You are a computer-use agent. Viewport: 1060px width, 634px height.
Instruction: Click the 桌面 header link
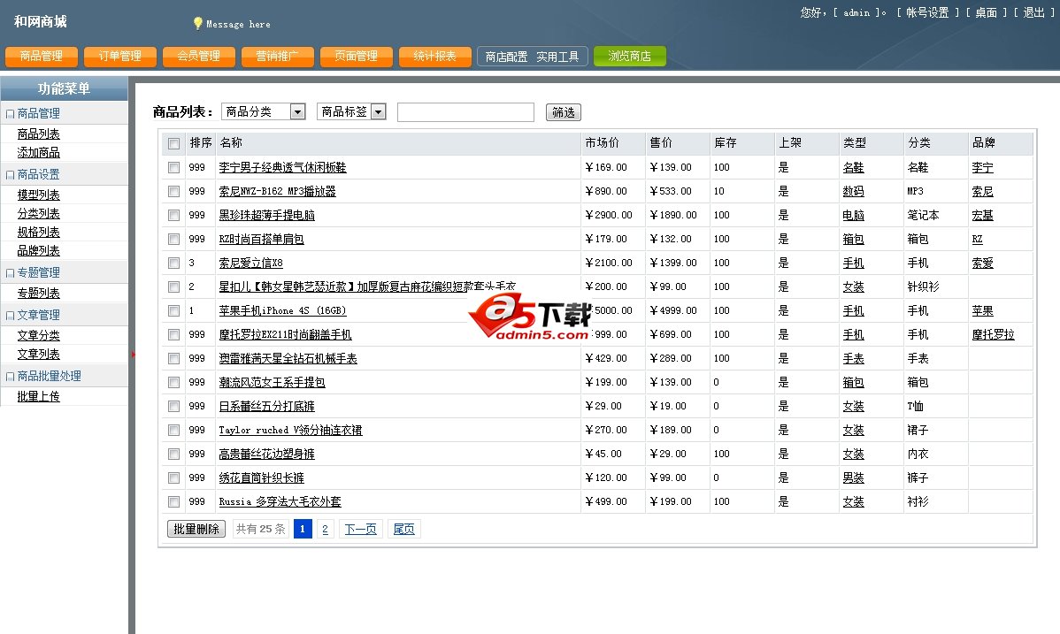[987, 13]
